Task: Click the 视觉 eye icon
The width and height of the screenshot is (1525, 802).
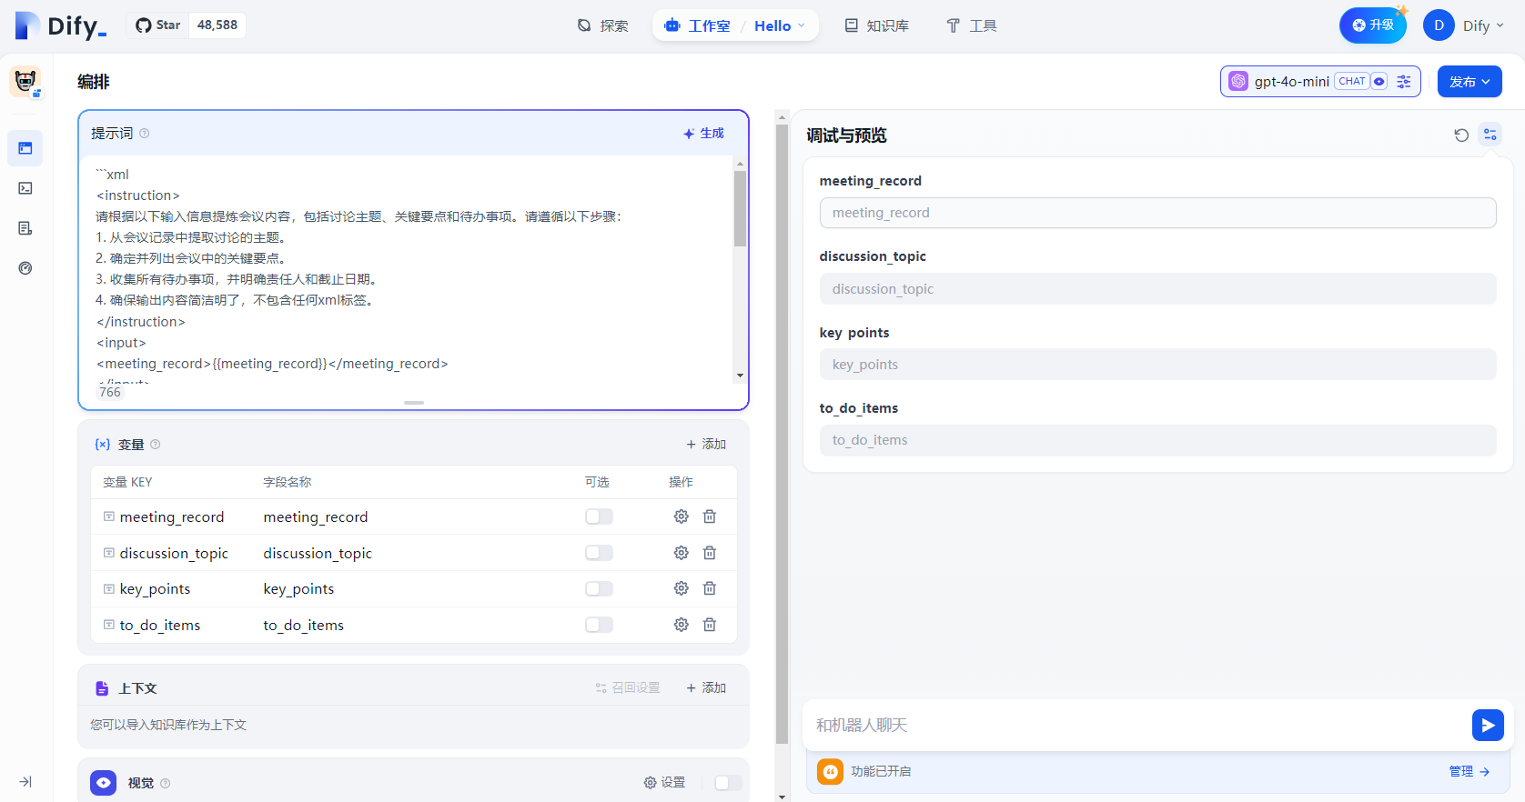Action: [x=104, y=783]
